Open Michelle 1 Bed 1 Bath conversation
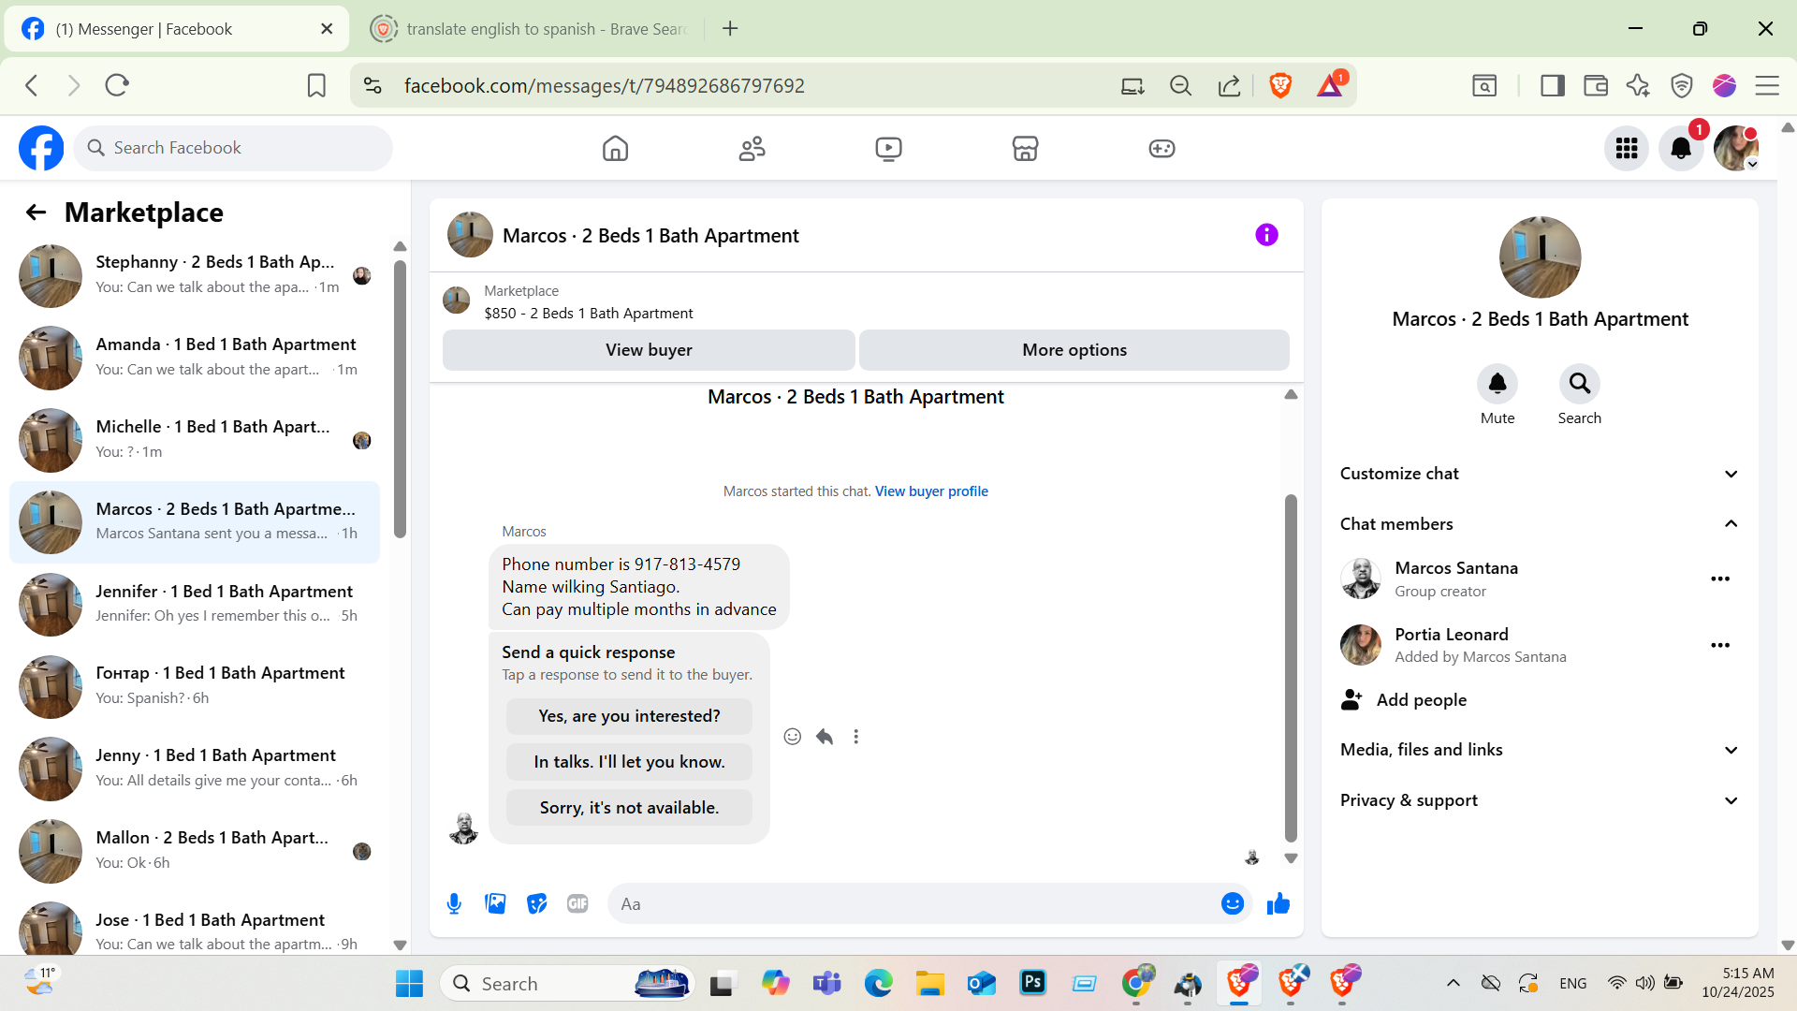1797x1011 pixels. pos(195,440)
